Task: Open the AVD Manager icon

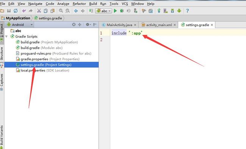Action: pos(166,11)
